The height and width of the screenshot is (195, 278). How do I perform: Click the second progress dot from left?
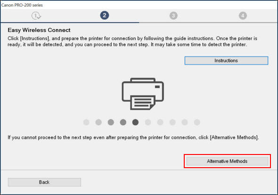tap(98, 122)
